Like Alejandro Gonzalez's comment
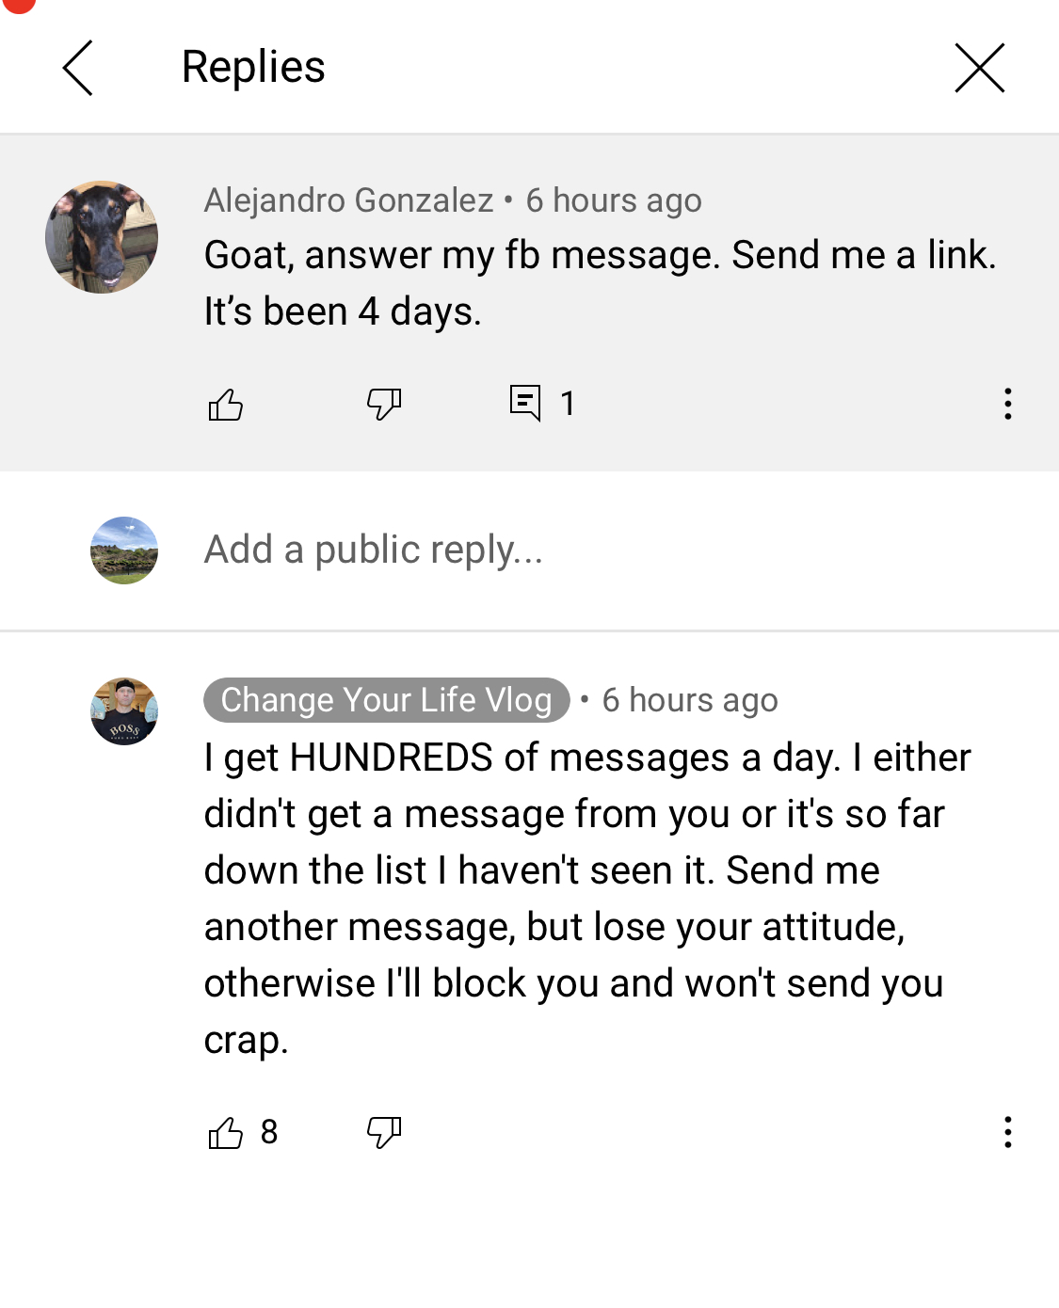The height and width of the screenshot is (1308, 1059). pos(226,405)
